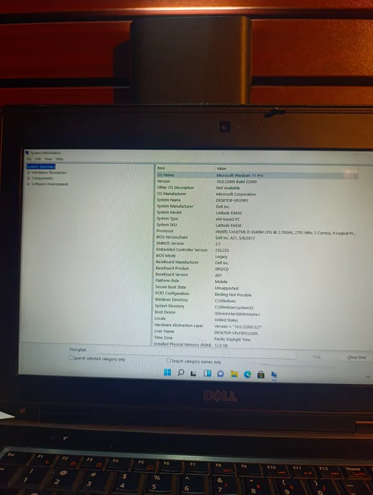Open Microsoft Store from taskbar

pyautogui.click(x=260, y=374)
